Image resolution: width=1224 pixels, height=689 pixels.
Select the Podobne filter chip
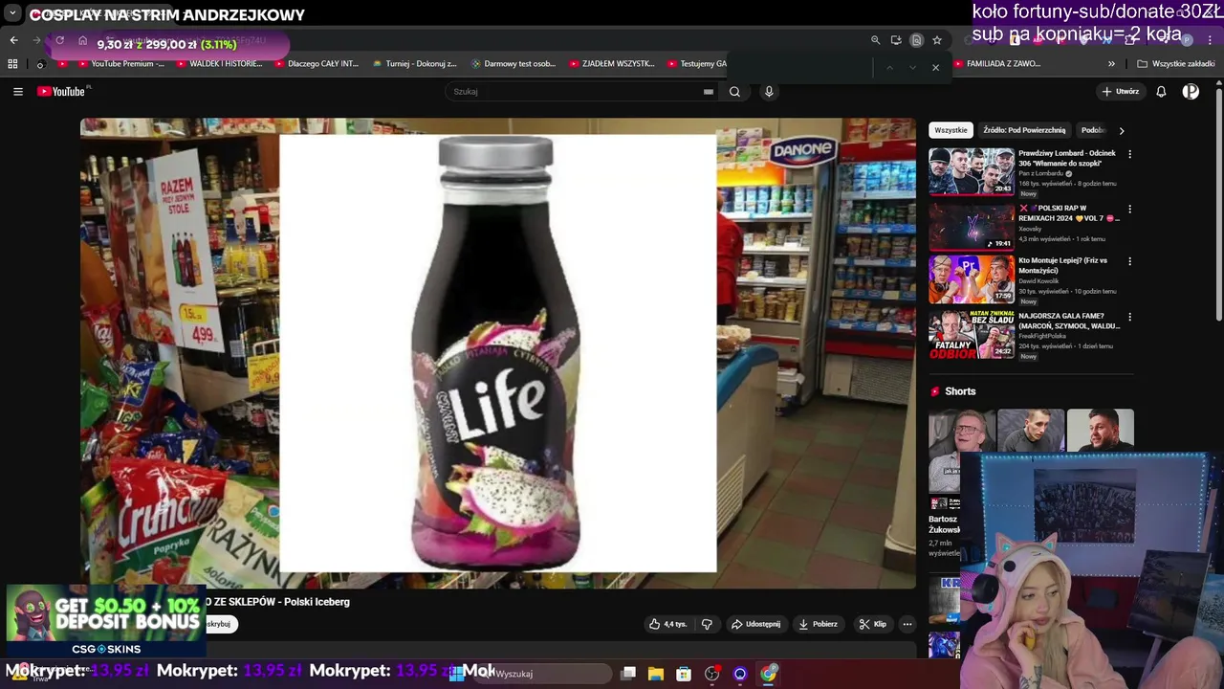coord(1093,130)
